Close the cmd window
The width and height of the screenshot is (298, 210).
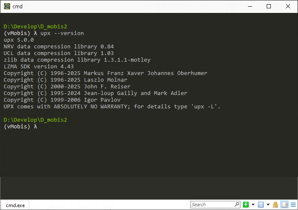(x=288, y=6)
